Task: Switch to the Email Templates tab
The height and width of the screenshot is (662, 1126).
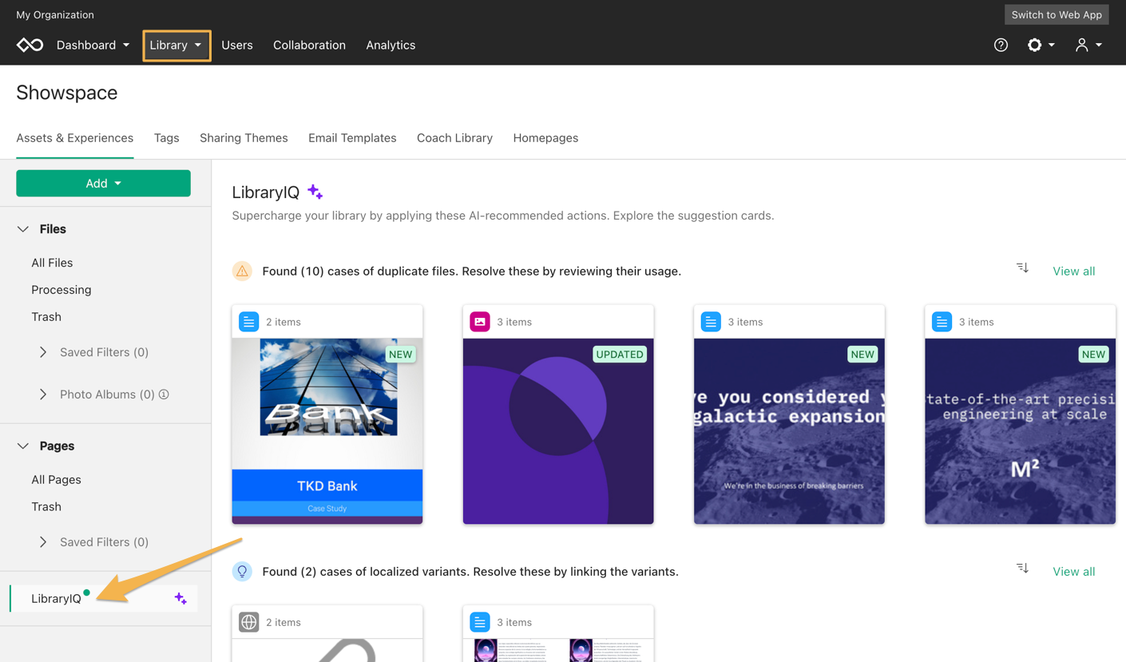Action: coord(352,138)
